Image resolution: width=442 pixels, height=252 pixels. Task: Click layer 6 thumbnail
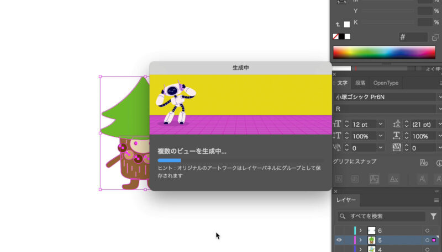(371, 230)
